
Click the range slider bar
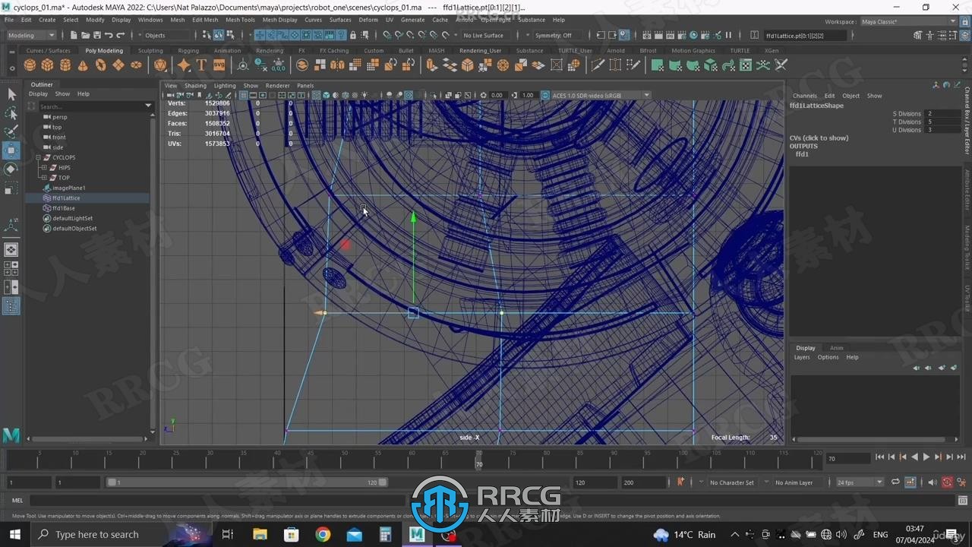coord(247,482)
